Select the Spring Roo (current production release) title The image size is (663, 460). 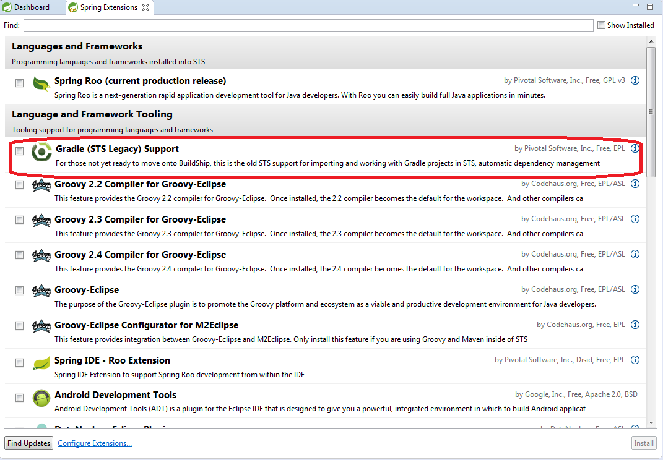(x=140, y=80)
